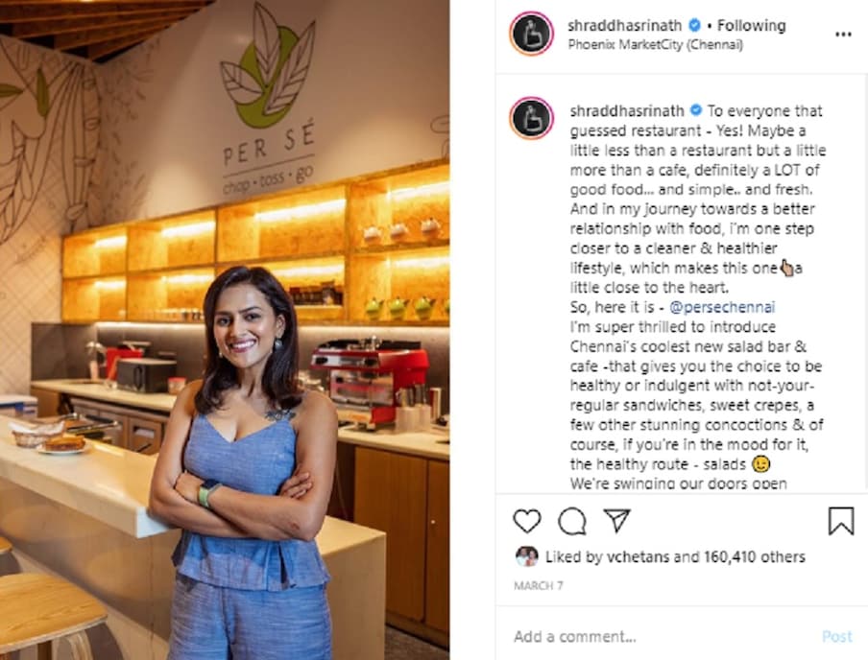Share post with paper plane icon

[x=617, y=521]
